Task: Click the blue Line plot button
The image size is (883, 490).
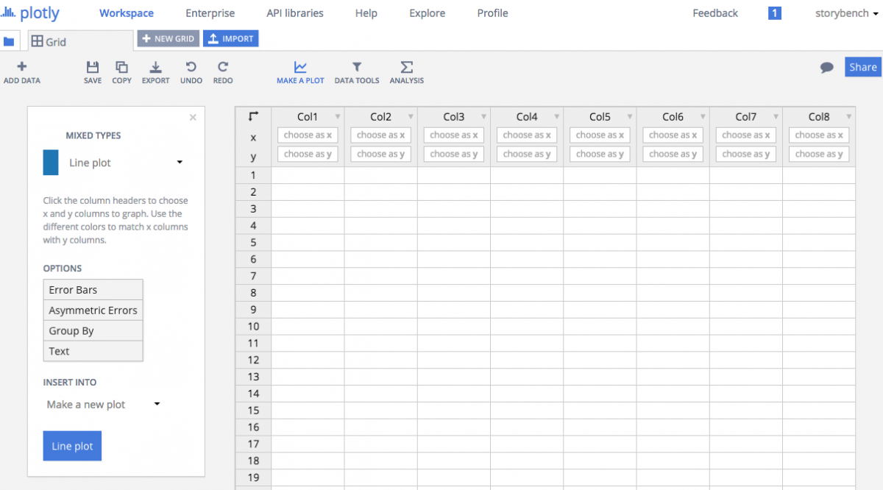Action: (x=71, y=445)
